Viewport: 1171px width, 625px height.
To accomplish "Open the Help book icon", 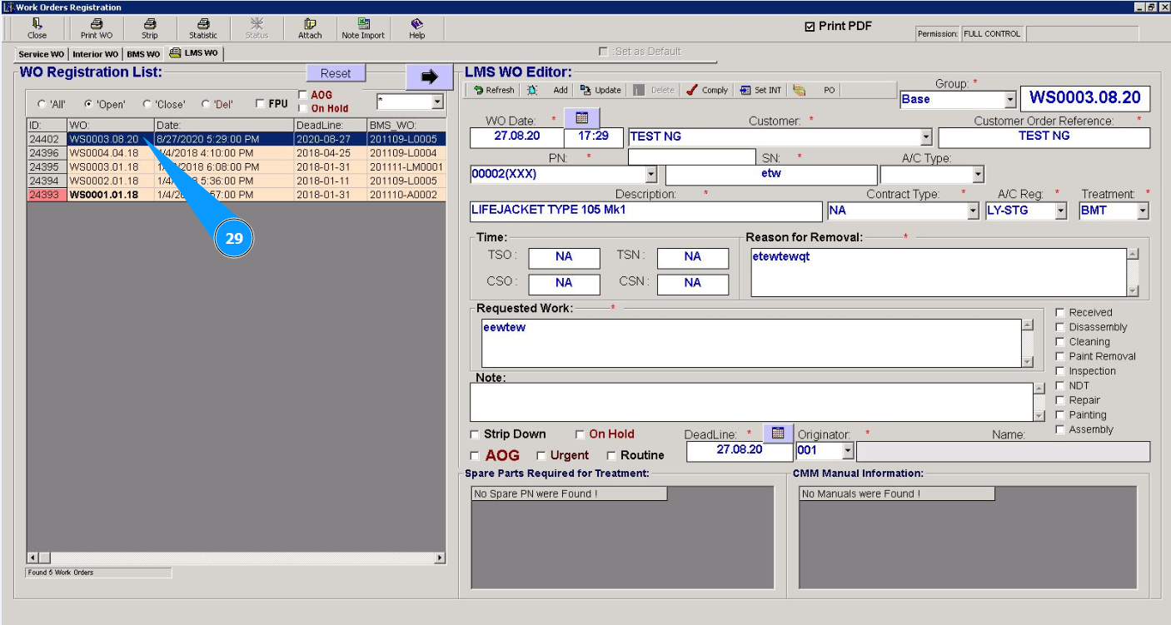I will click(x=416, y=25).
